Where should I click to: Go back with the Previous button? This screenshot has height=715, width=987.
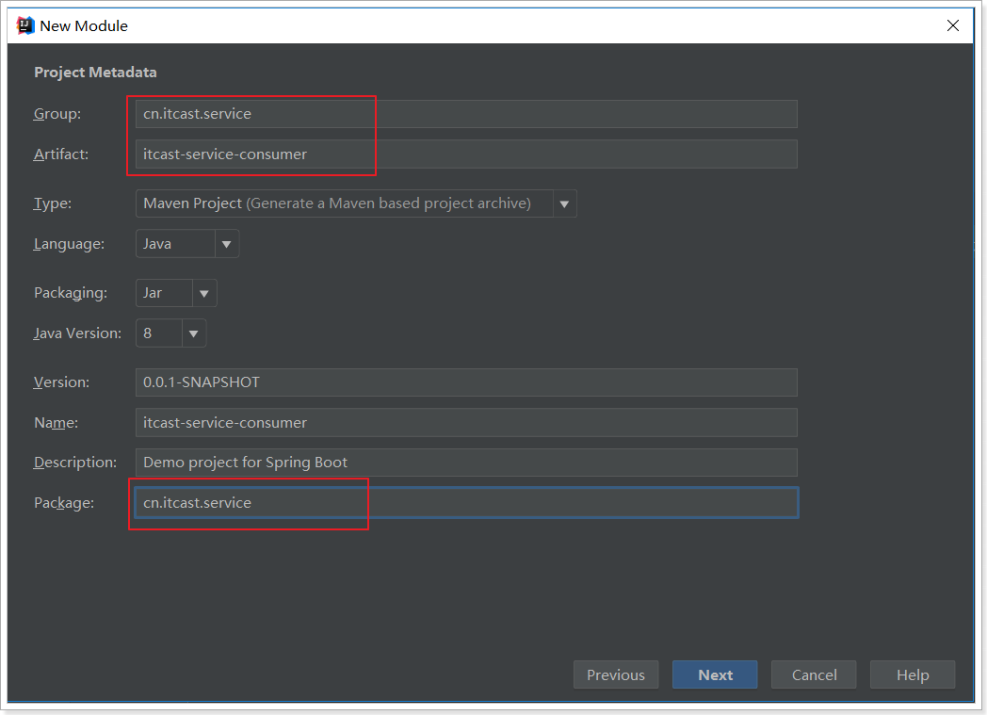coord(616,674)
